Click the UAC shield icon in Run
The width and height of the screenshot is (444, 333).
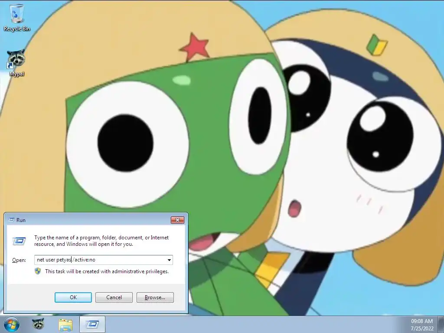[x=38, y=271]
